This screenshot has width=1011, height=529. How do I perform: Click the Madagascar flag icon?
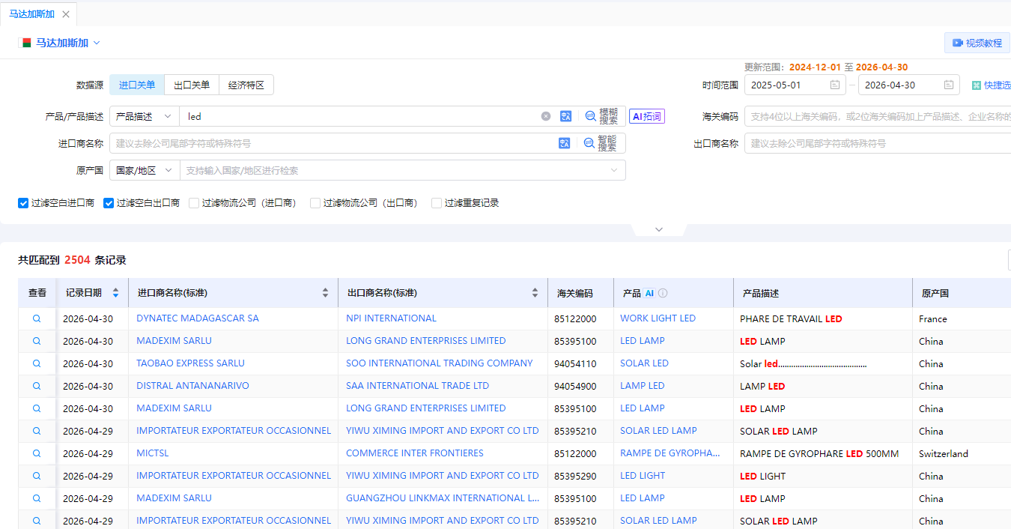point(26,43)
